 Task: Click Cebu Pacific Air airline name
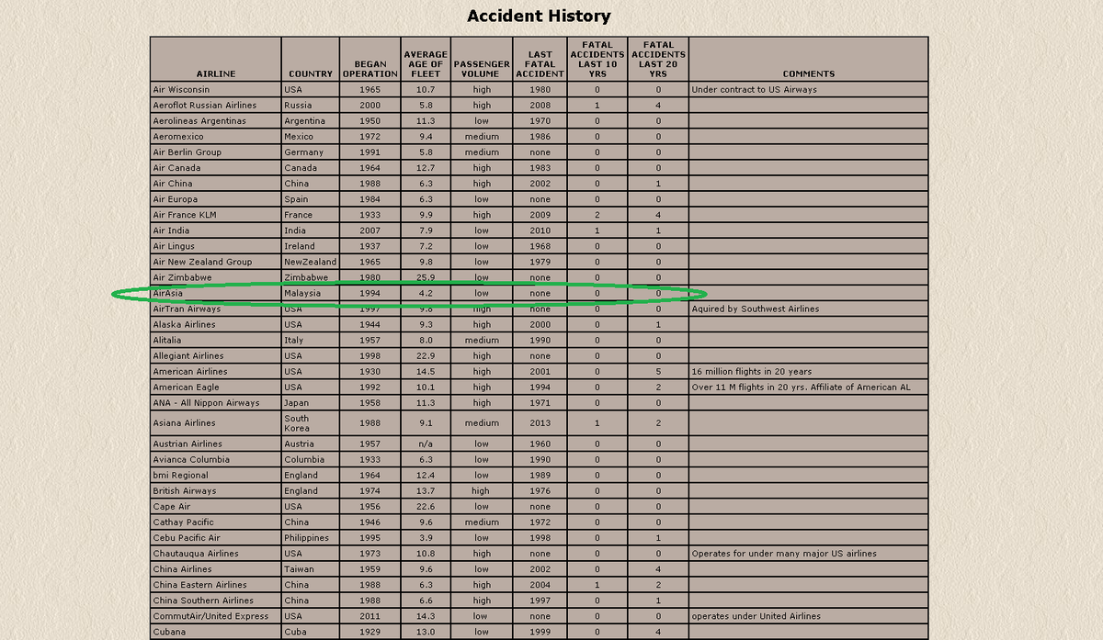pyautogui.click(x=187, y=537)
